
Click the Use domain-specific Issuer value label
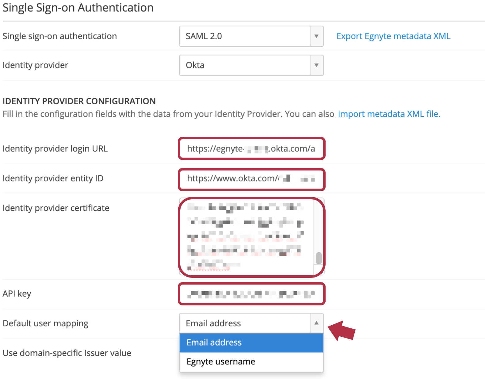[67, 353]
